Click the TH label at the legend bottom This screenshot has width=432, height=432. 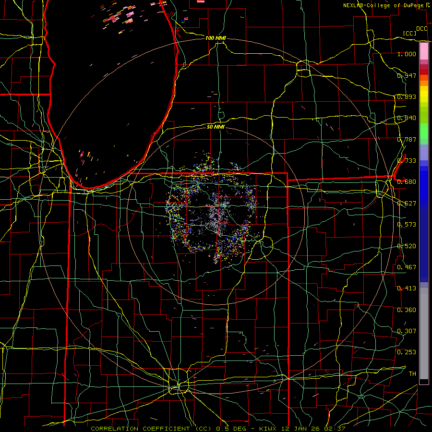click(412, 374)
